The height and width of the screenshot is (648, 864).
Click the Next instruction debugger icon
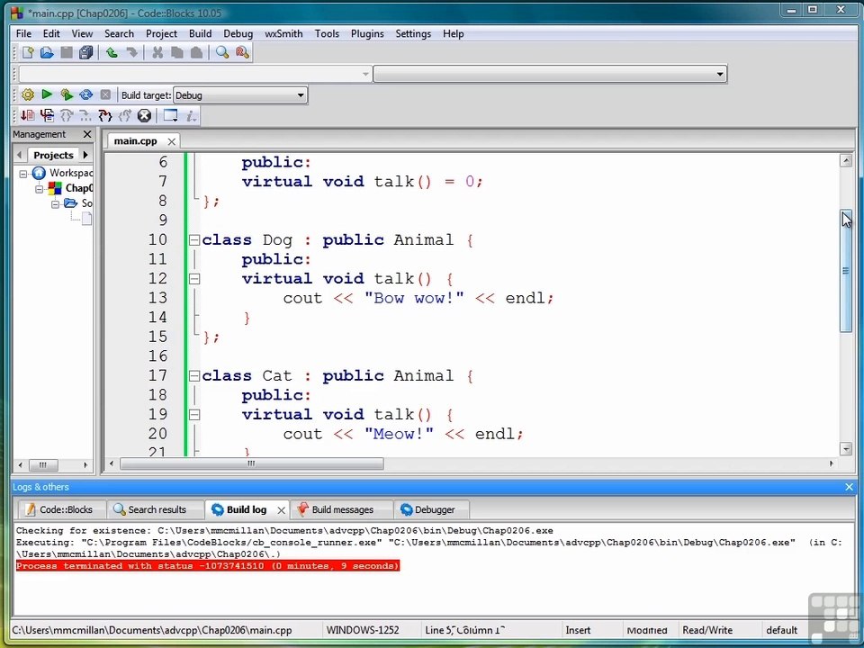point(85,116)
